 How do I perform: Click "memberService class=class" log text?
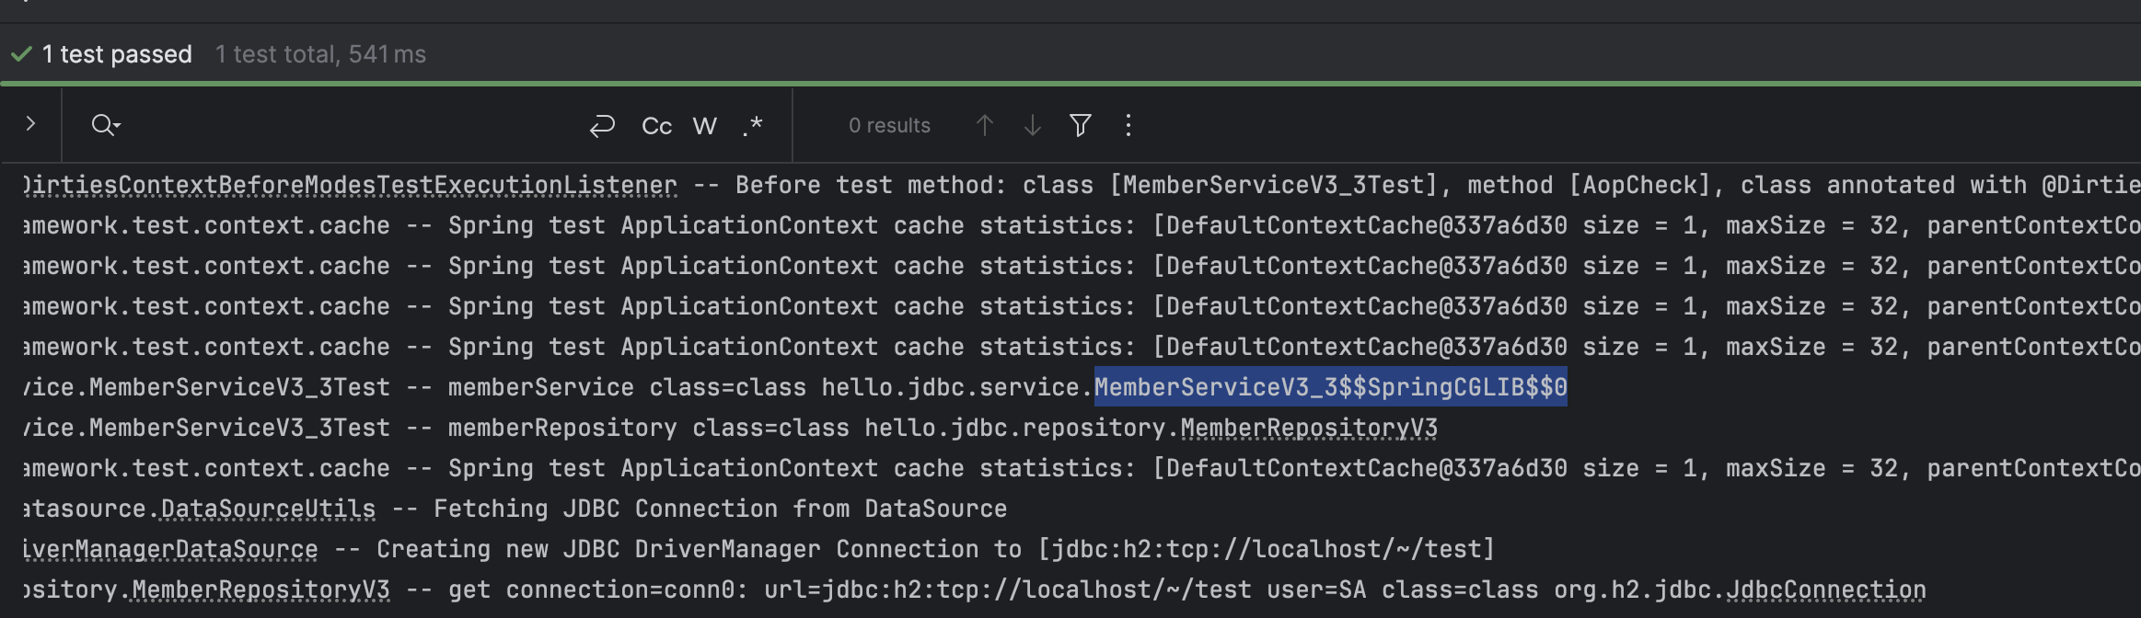(627, 387)
